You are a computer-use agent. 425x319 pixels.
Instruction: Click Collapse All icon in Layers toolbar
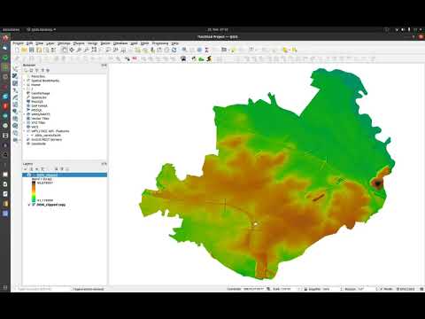[62, 169]
